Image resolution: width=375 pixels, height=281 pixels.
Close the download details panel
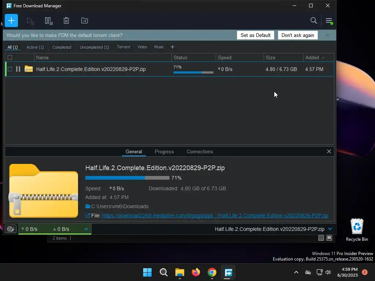pos(329,151)
